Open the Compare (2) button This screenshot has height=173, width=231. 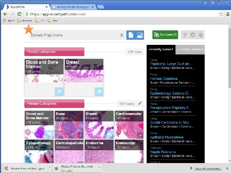pyautogui.click(x=165, y=35)
